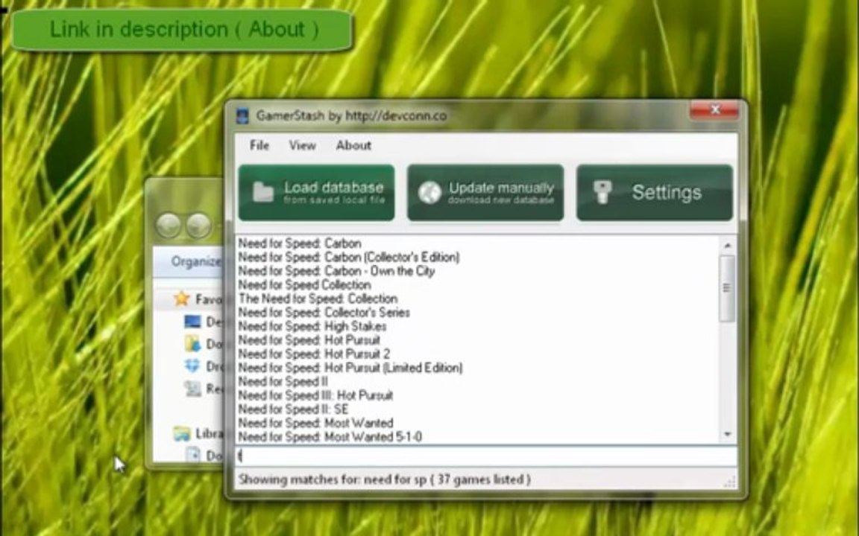Select 'Need for Speed: High Stakes'

pyautogui.click(x=312, y=326)
